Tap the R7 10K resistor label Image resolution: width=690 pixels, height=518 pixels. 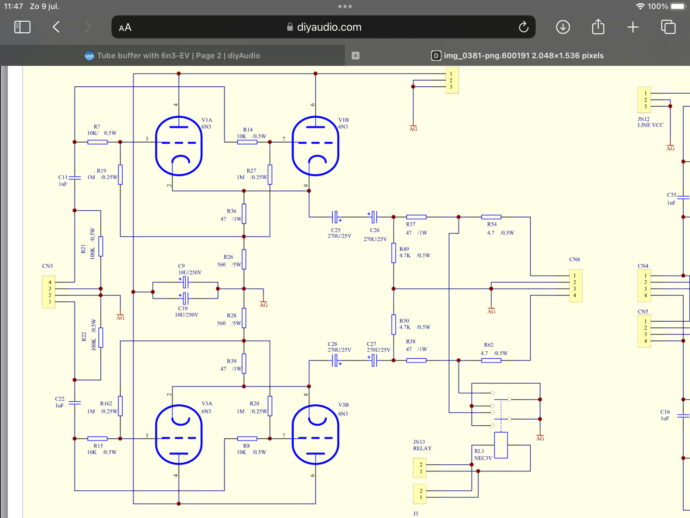coord(102,130)
